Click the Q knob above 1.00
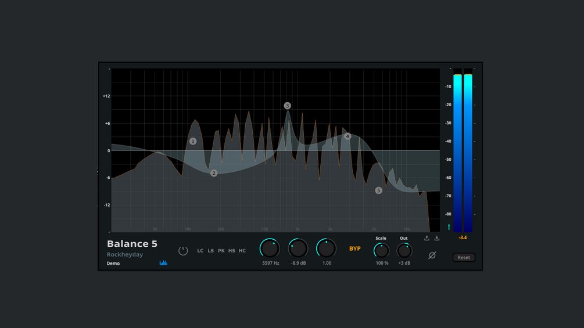The image size is (584, 328). [326, 248]
